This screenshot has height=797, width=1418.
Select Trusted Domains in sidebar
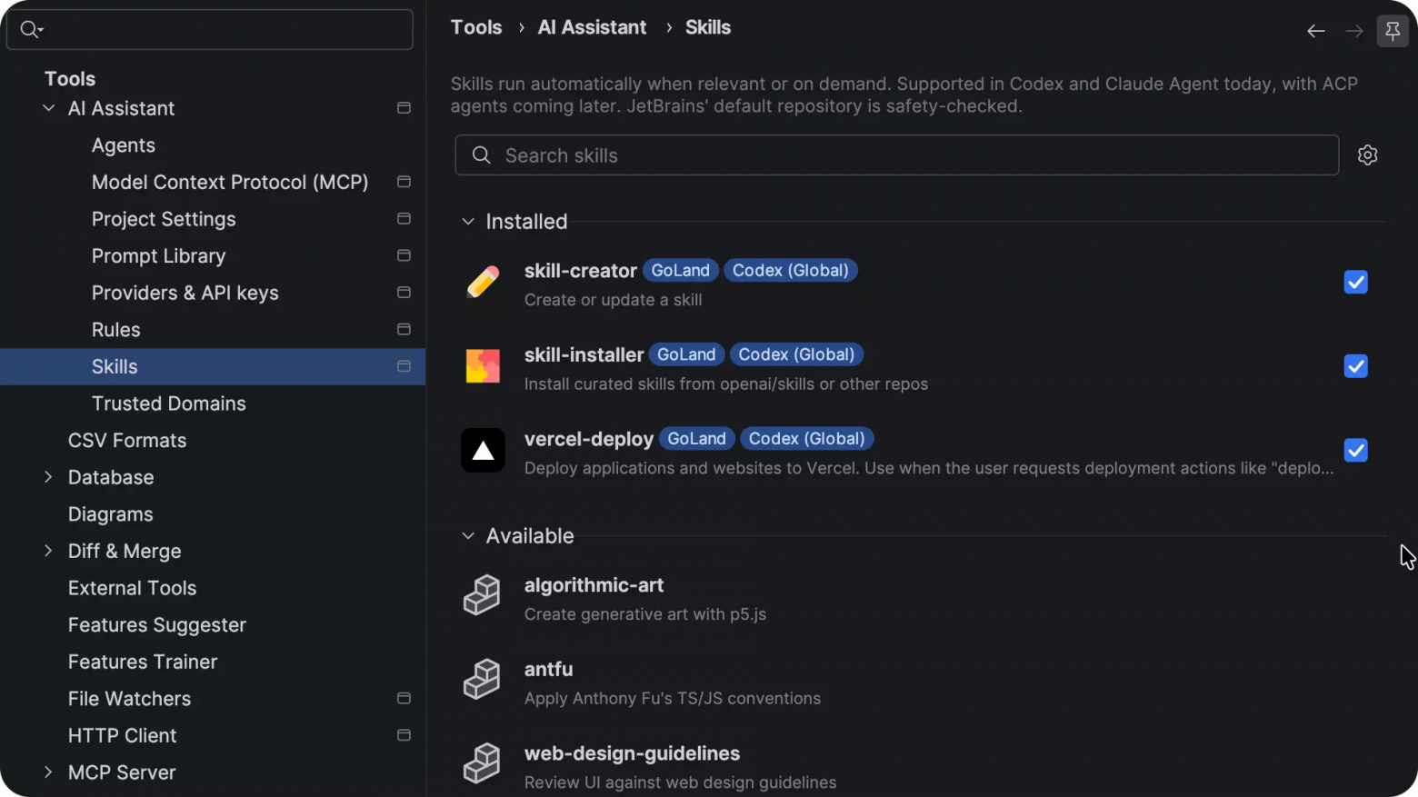169,403
